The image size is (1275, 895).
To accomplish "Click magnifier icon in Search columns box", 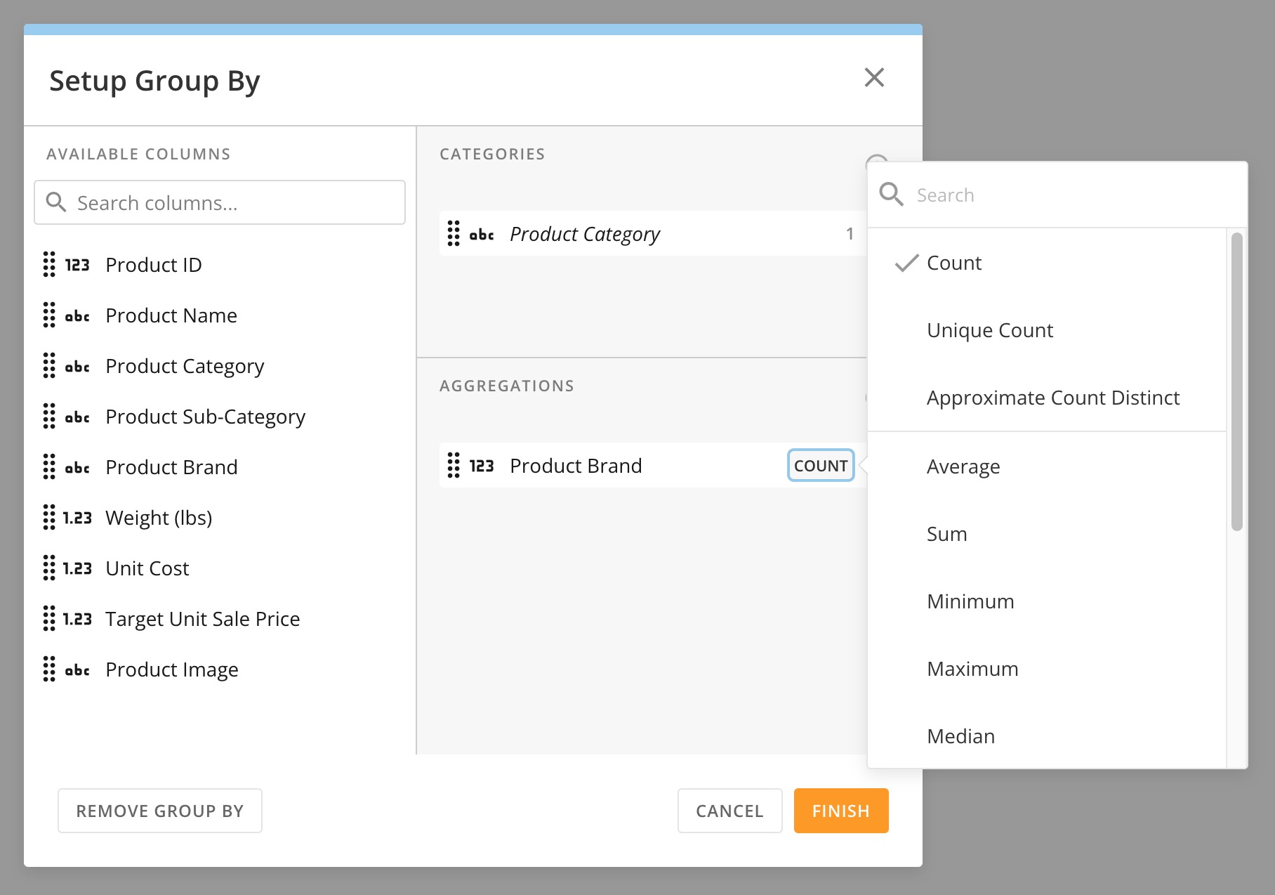I will point(56,203).
